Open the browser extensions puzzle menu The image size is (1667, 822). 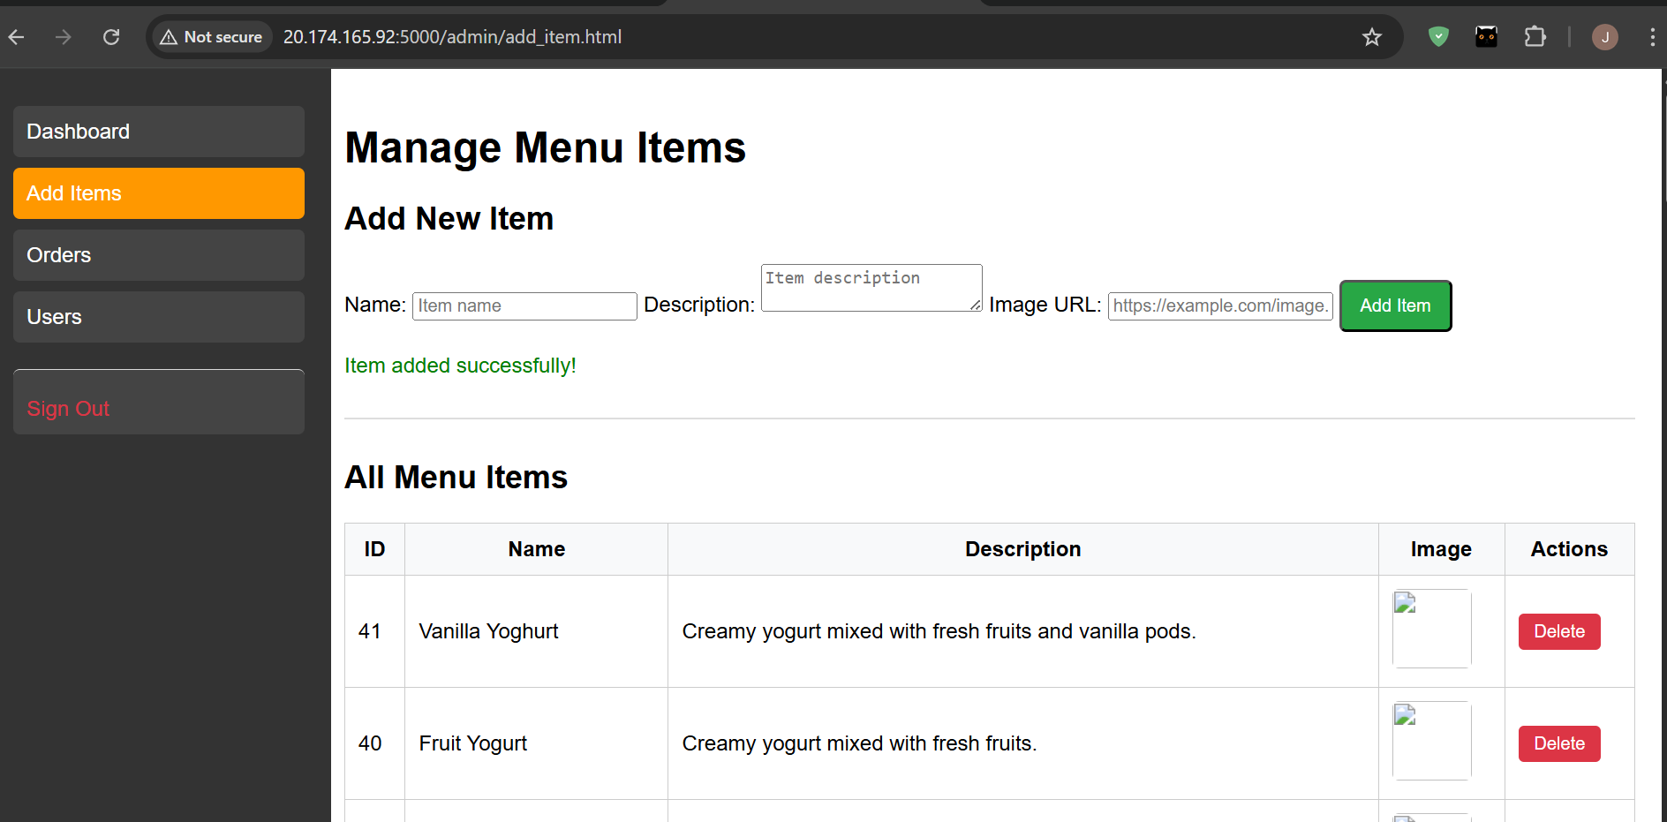1535,37
